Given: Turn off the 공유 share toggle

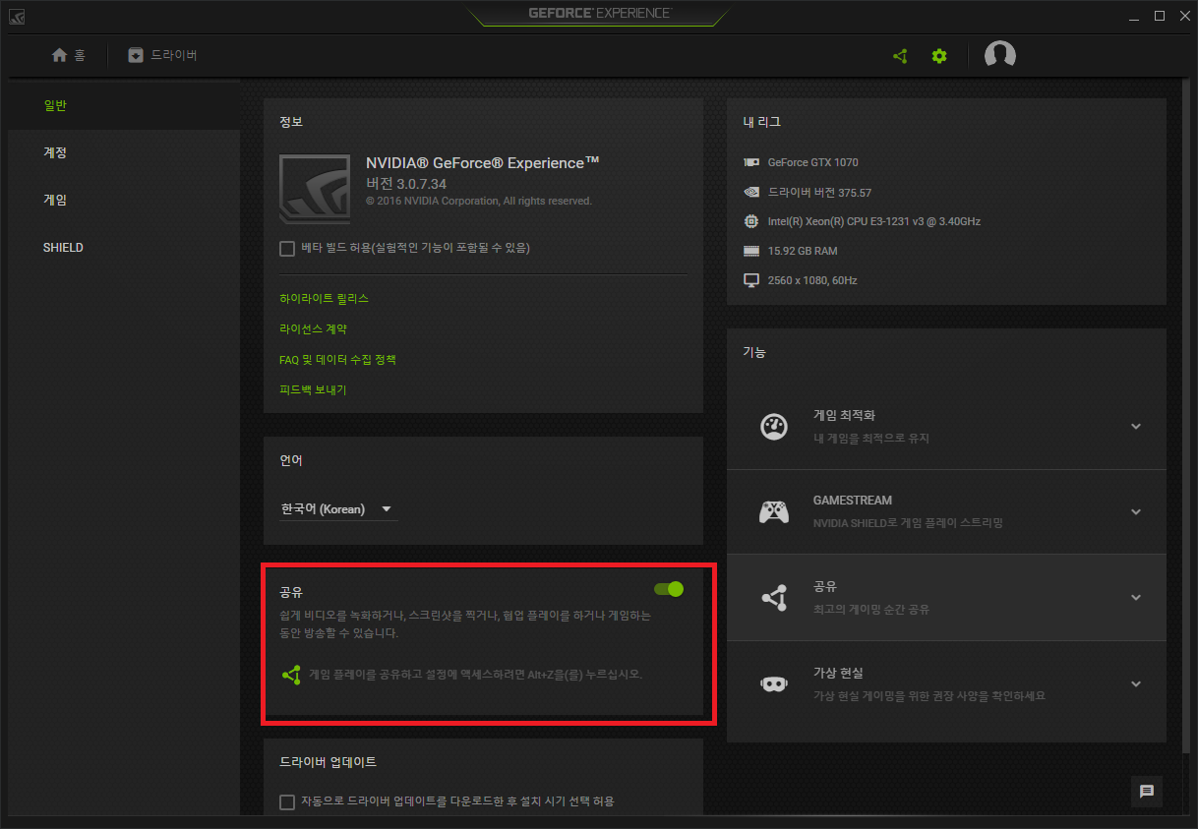Looking at the screenshot, I should 669,589.
